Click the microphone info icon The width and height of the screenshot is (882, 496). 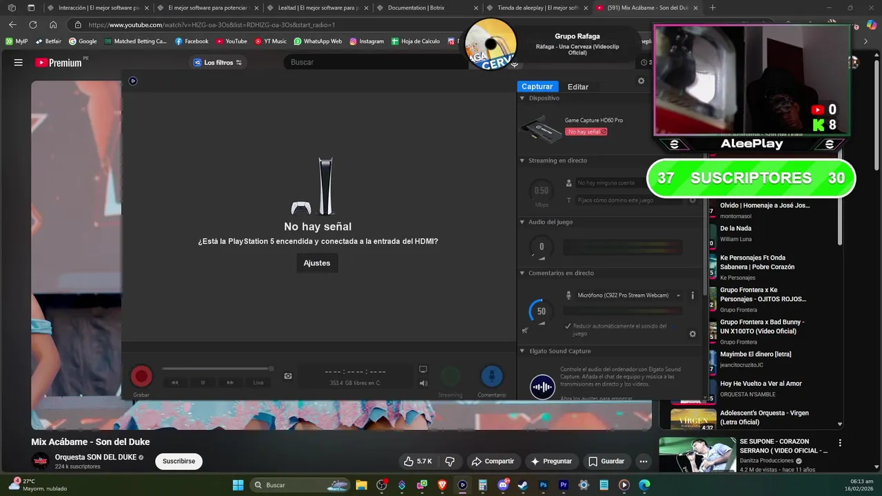tap(693, 296)
